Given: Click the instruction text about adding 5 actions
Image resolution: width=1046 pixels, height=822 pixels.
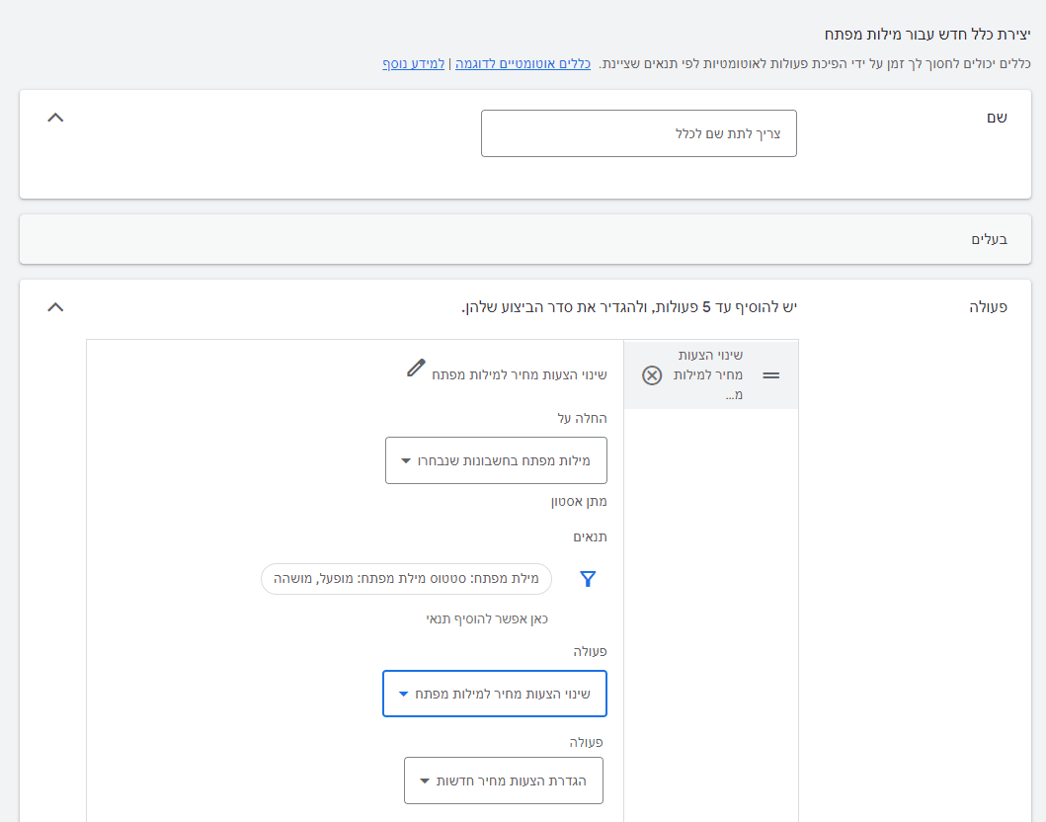Looking at the screenshot, I should [629, 307].
